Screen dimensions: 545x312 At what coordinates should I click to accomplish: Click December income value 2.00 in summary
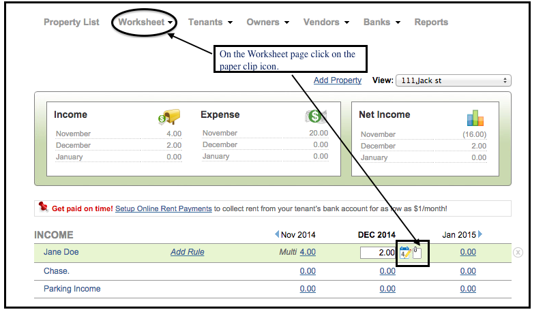pos(174,145)
